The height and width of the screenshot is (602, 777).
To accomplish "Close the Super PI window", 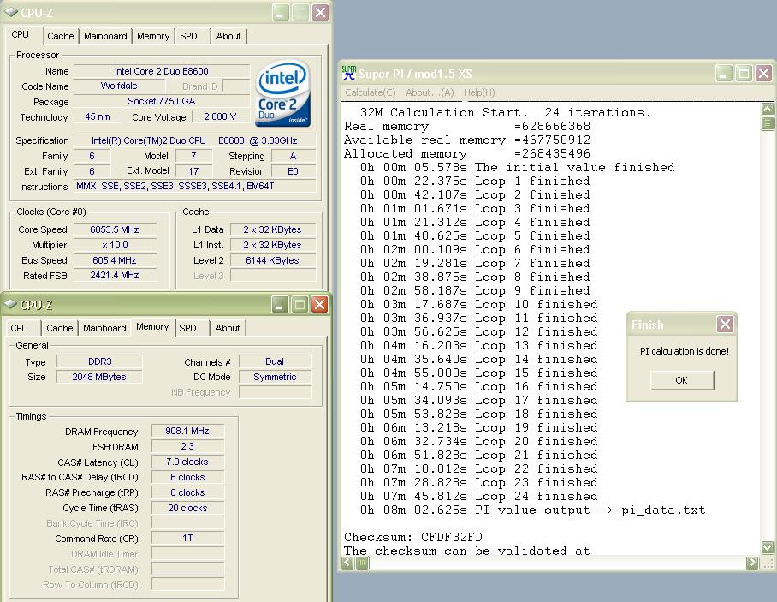I will tap(763, 74).
